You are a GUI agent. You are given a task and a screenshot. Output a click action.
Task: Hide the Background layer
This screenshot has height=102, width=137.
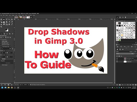pos(117,62)
